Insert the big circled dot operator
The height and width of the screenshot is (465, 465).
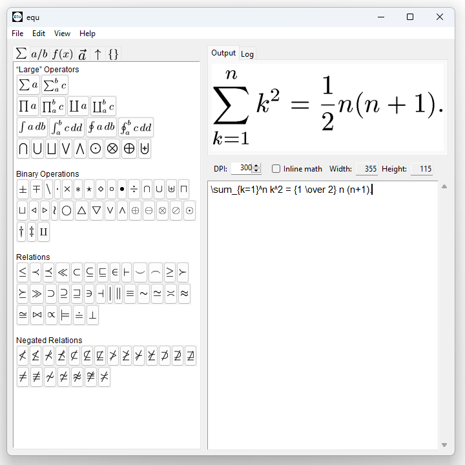[96, 148]
